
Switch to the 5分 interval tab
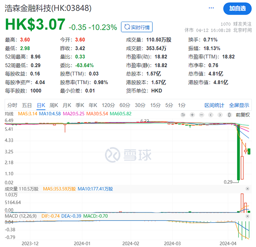(x=169, y=105)
